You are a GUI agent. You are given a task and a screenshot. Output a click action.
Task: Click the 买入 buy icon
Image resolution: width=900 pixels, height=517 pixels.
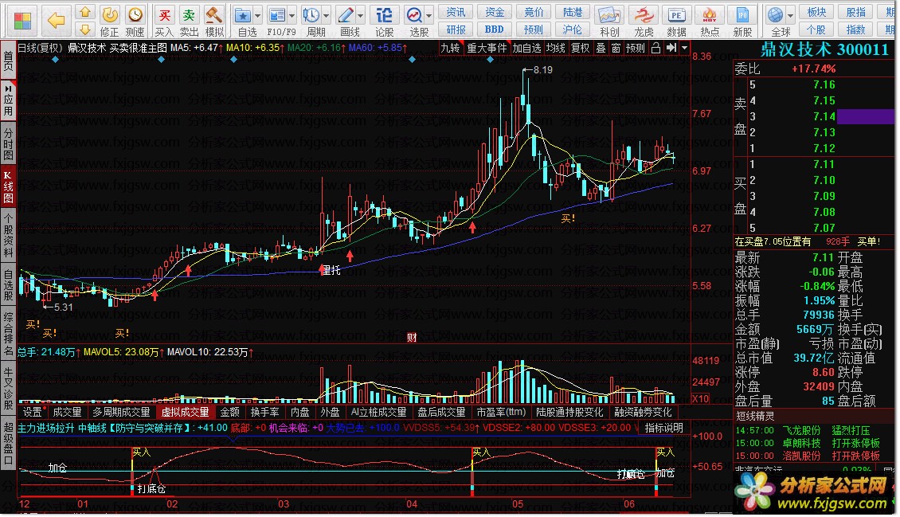point(164,15)
